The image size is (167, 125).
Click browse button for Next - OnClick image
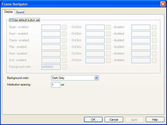coord(108,54)
